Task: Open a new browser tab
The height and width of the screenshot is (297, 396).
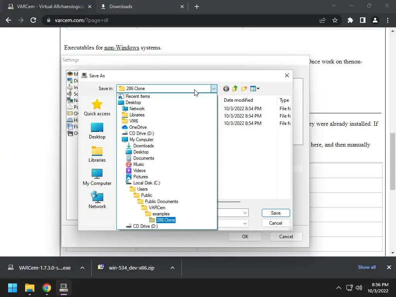Action: tap(197, 7)
